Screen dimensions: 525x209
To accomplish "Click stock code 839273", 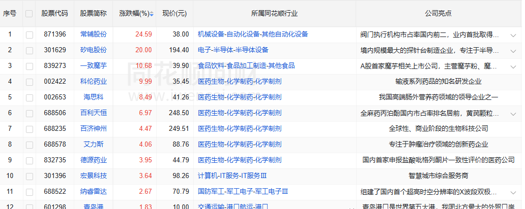I will [x=55, y=65].
